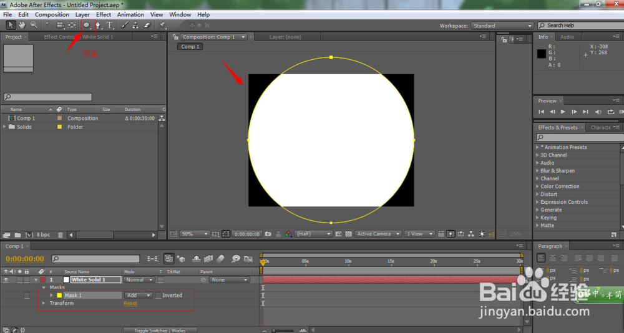The image size is (624, 333).
Task: Toggle the frame blending enable icon
Action: click(x=208, y=259)
